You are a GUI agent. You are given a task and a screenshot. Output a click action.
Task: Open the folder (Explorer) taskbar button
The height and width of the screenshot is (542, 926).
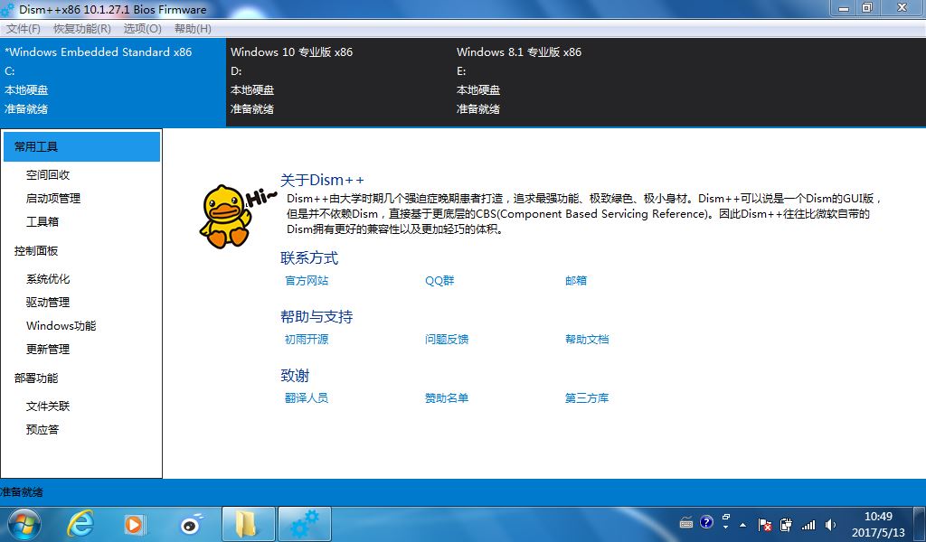(x=247, y=524)
